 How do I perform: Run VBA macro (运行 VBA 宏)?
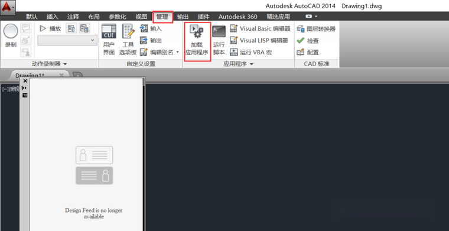[x=251, y=53]
